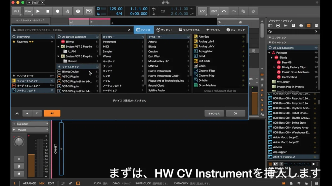
Task: Select All Clip Locations radio option
Action: 293,48
